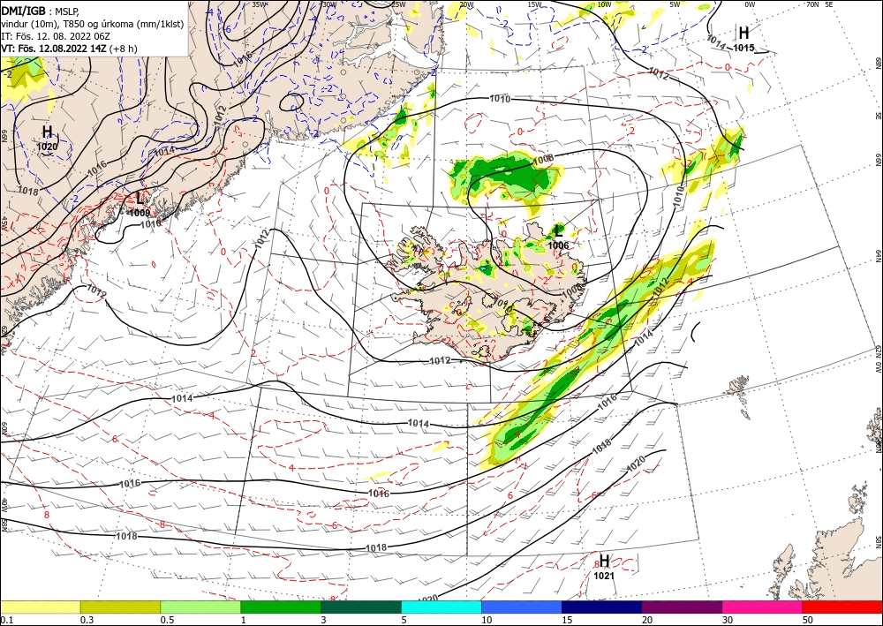The image size is (883, 626).
Task: Click the blue 10–15 legend swatch
Action: [x=522, y=607]
